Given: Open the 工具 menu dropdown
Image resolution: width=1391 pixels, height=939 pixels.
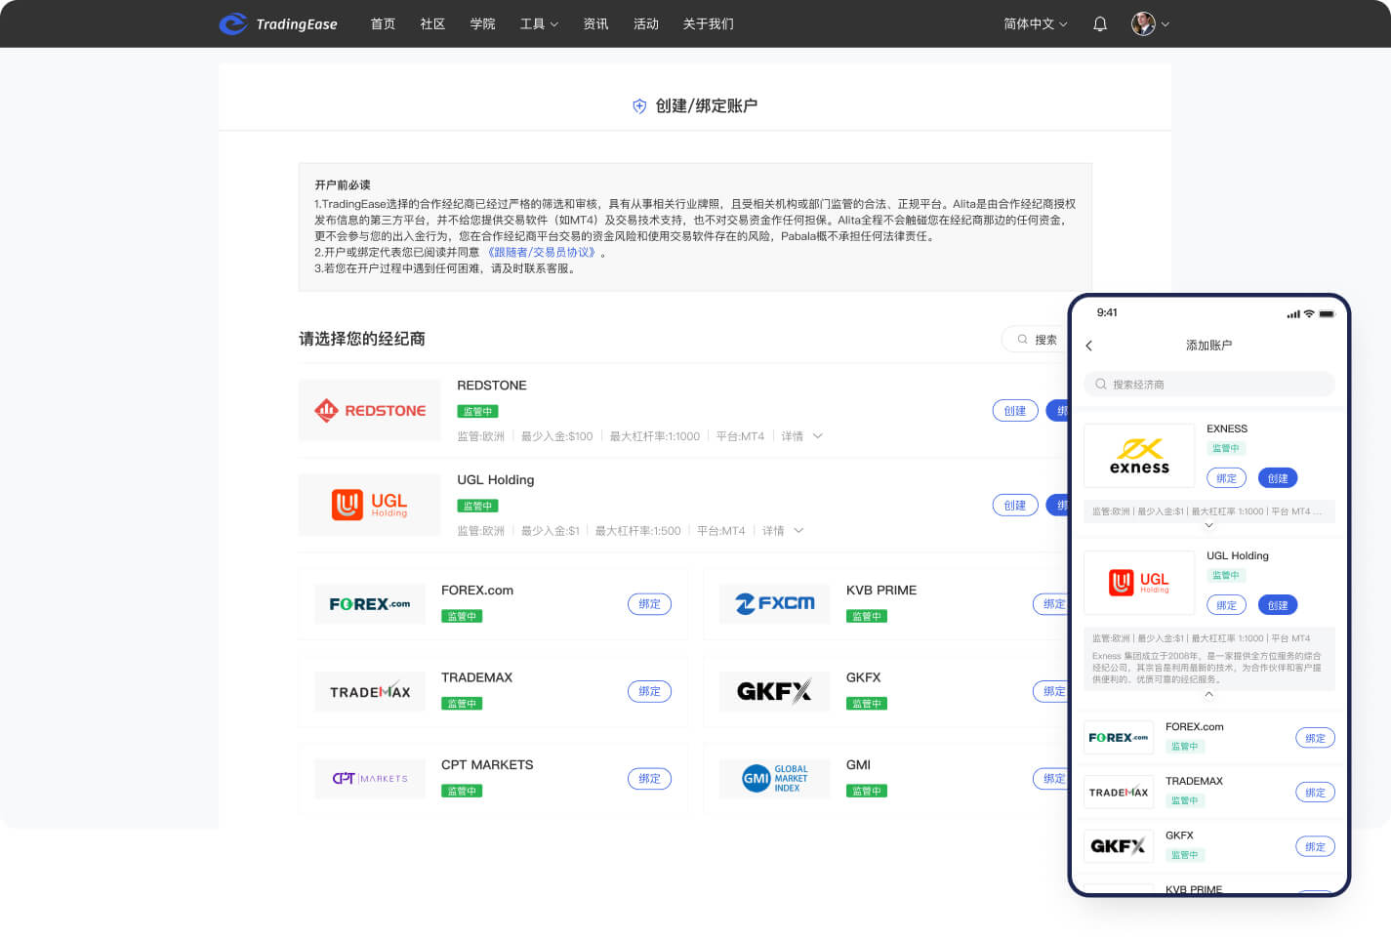Looking at the screenshot, I should point(539,24).
